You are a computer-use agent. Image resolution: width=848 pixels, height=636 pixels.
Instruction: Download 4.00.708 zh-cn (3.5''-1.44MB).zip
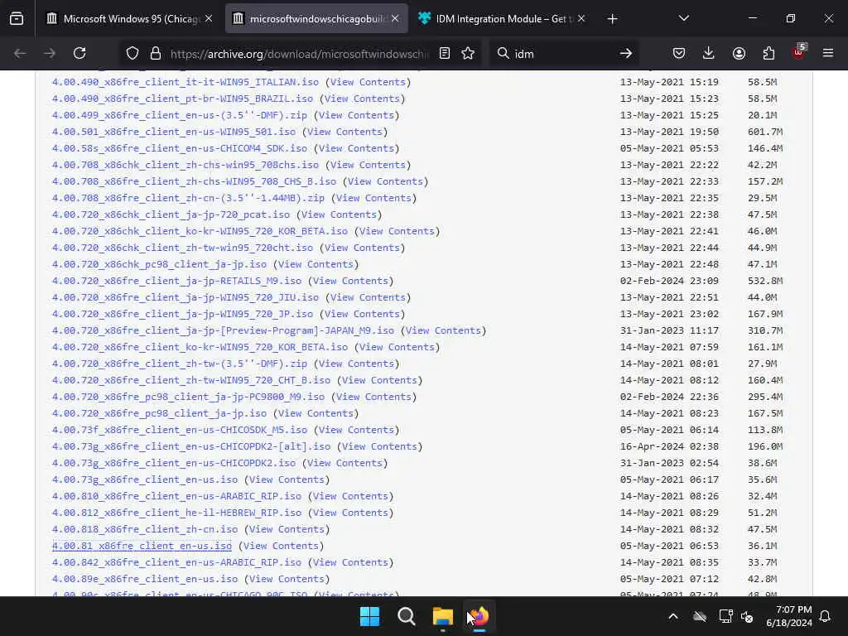tap(188, 198)
